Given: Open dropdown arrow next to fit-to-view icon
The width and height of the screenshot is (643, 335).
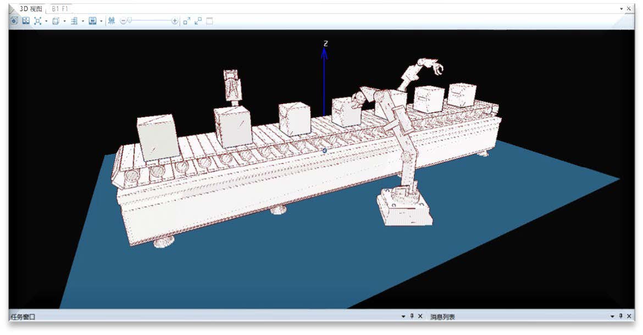Looking at the screenshot, I should point(46,21).
